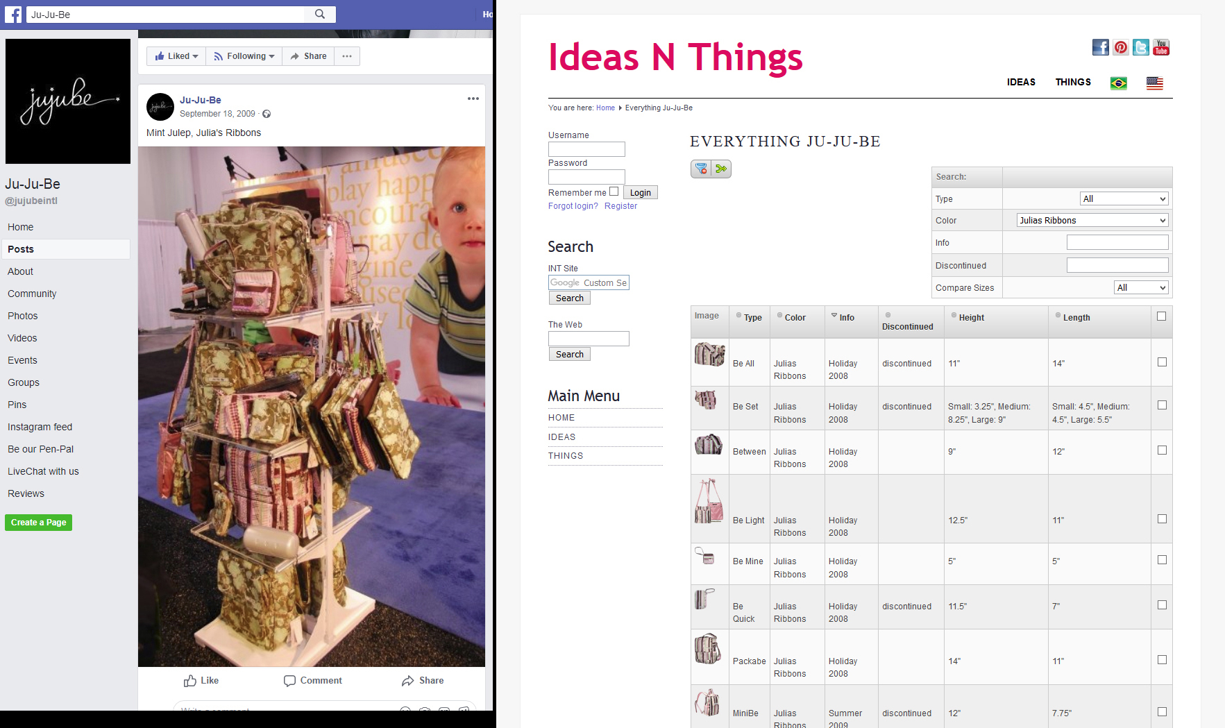1225x728 pixels.
Task: Open the Be Set bag thumbnail
Action: (706, 399)
